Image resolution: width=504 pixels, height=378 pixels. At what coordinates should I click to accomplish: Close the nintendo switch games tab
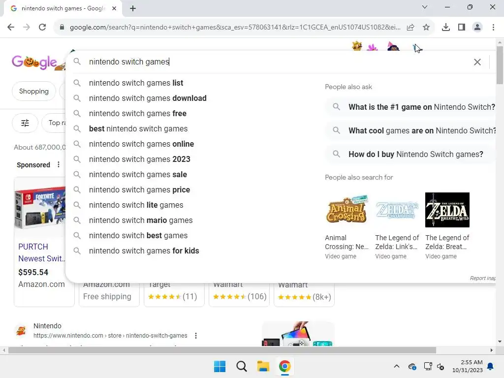[114, 8]
